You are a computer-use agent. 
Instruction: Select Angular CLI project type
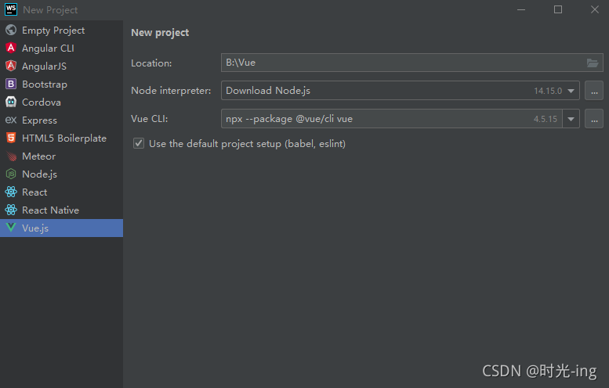(x=61, y=48)
